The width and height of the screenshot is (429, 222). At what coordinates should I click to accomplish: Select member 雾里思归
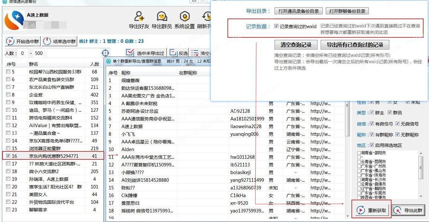coord(130,203)
